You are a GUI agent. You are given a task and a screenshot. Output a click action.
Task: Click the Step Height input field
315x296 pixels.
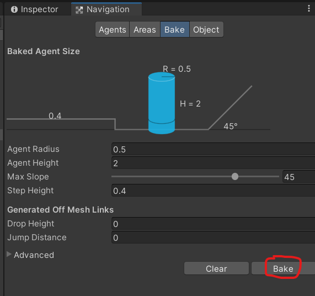[x=213, y=191]
